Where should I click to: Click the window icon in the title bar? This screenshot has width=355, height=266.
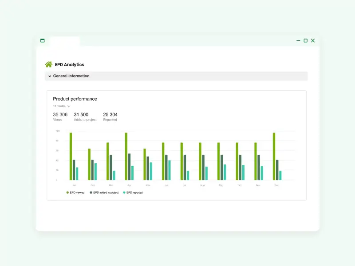[x=42, y=40]
